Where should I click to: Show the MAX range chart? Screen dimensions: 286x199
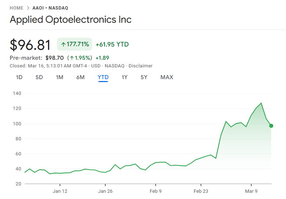[x=167, y=77]
